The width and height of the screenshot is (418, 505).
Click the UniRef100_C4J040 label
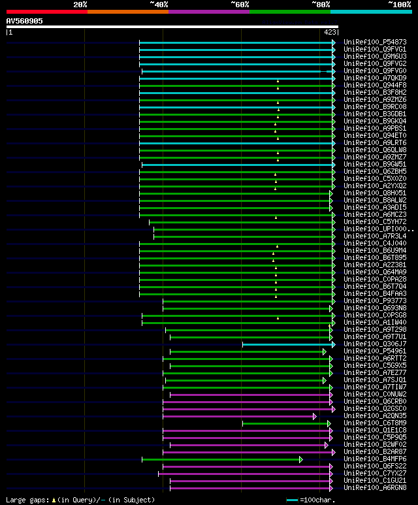coord(375,244)
